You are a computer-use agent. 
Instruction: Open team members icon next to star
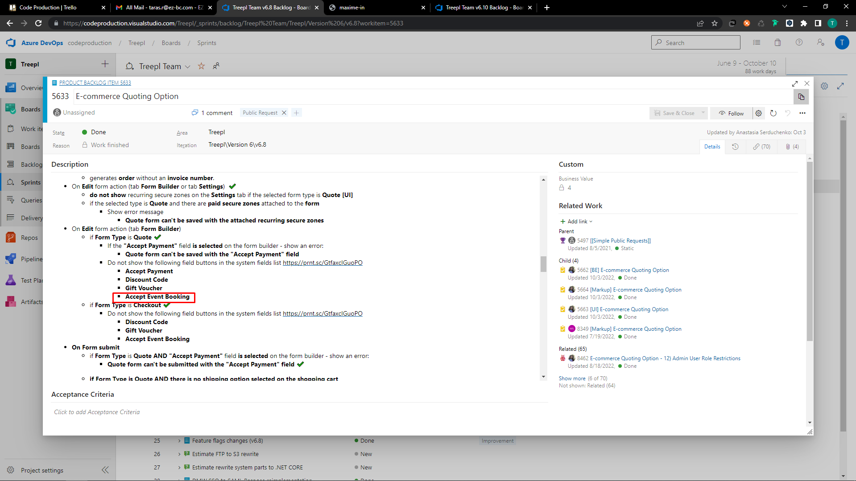coord(216,66)
